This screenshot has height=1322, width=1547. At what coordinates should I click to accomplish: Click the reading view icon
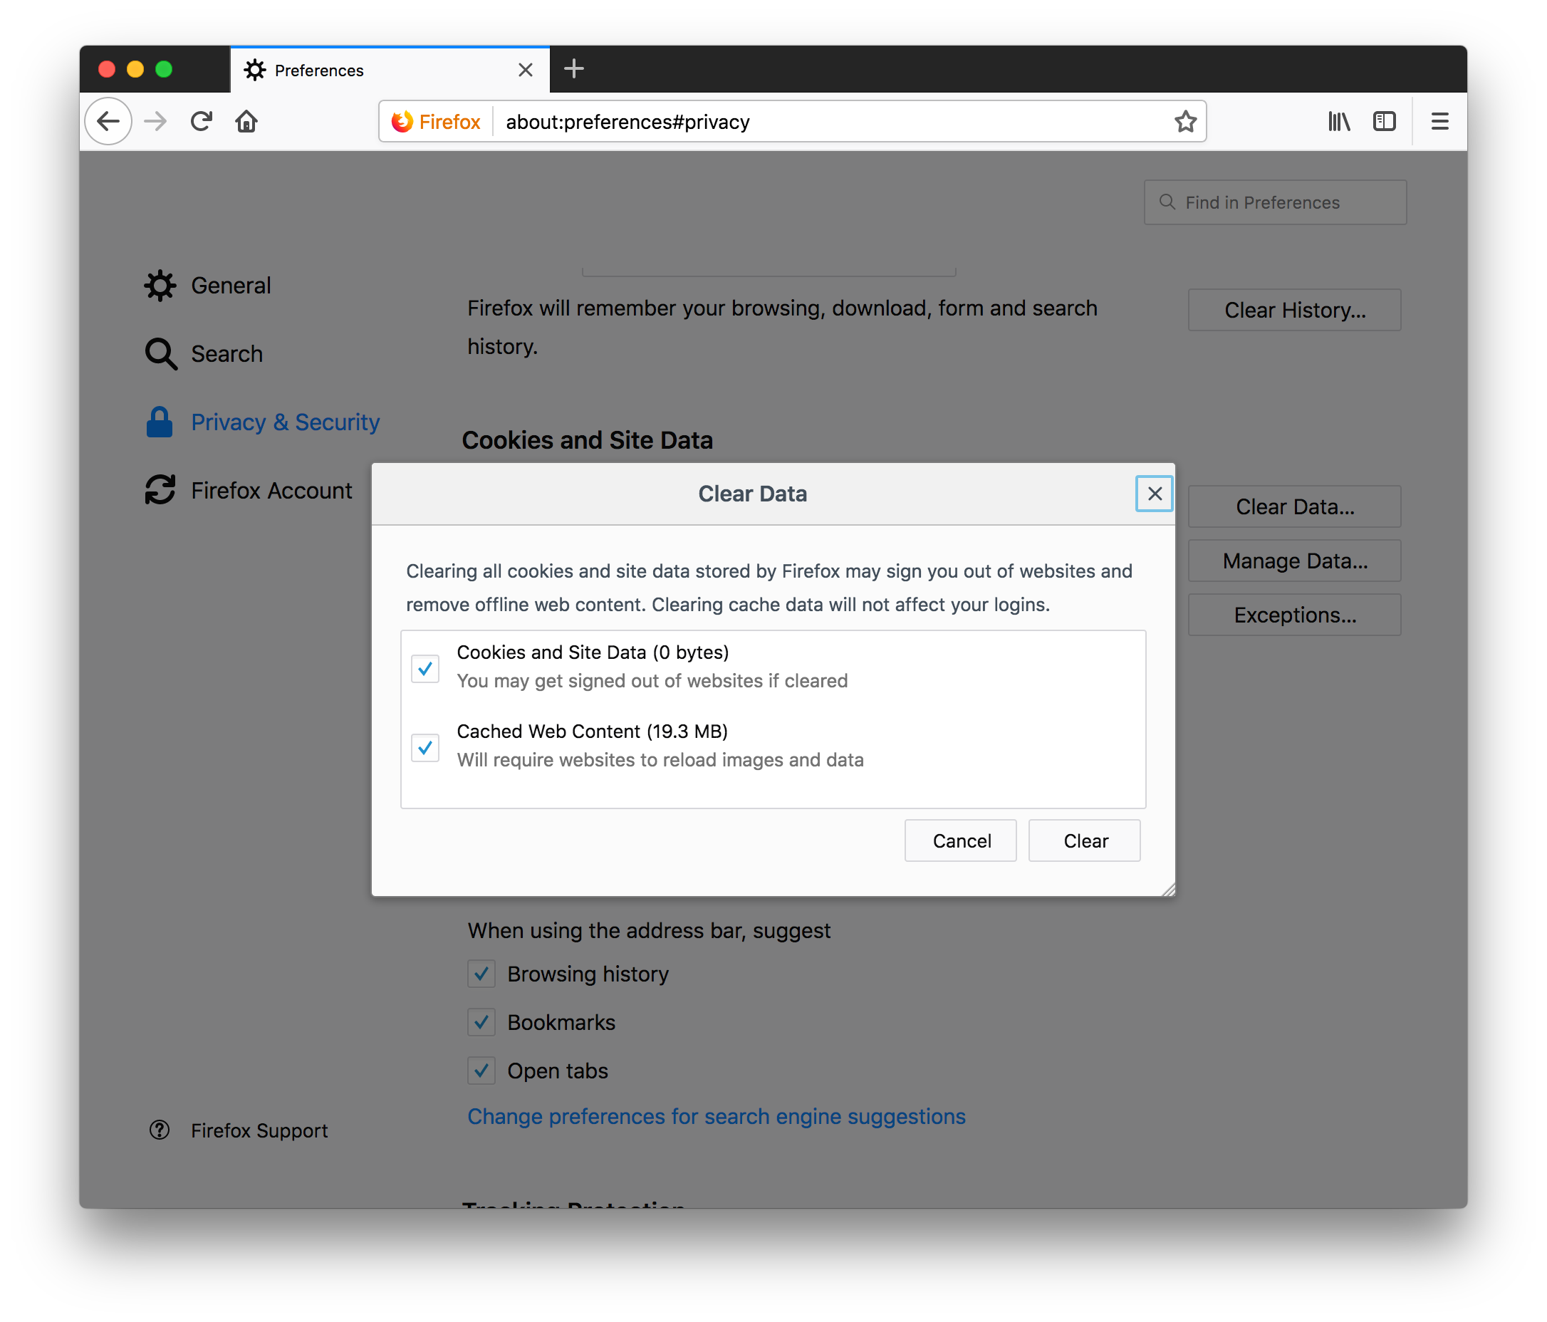click(x=1385, y=122)
